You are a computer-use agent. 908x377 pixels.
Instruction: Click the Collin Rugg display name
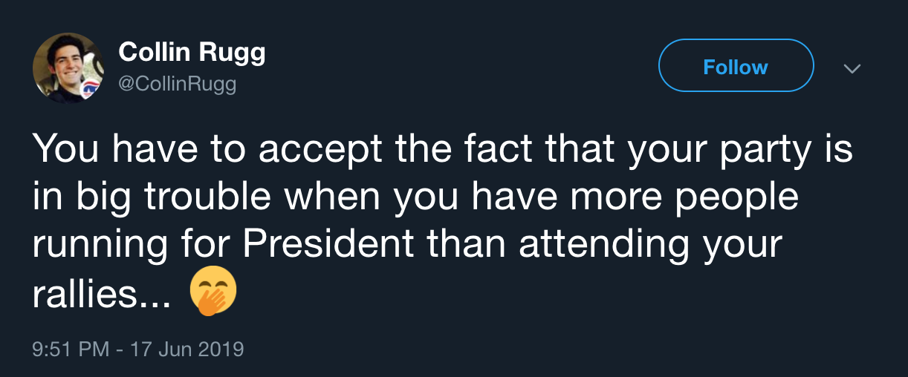pyautogui.click(x=192, y=52)
